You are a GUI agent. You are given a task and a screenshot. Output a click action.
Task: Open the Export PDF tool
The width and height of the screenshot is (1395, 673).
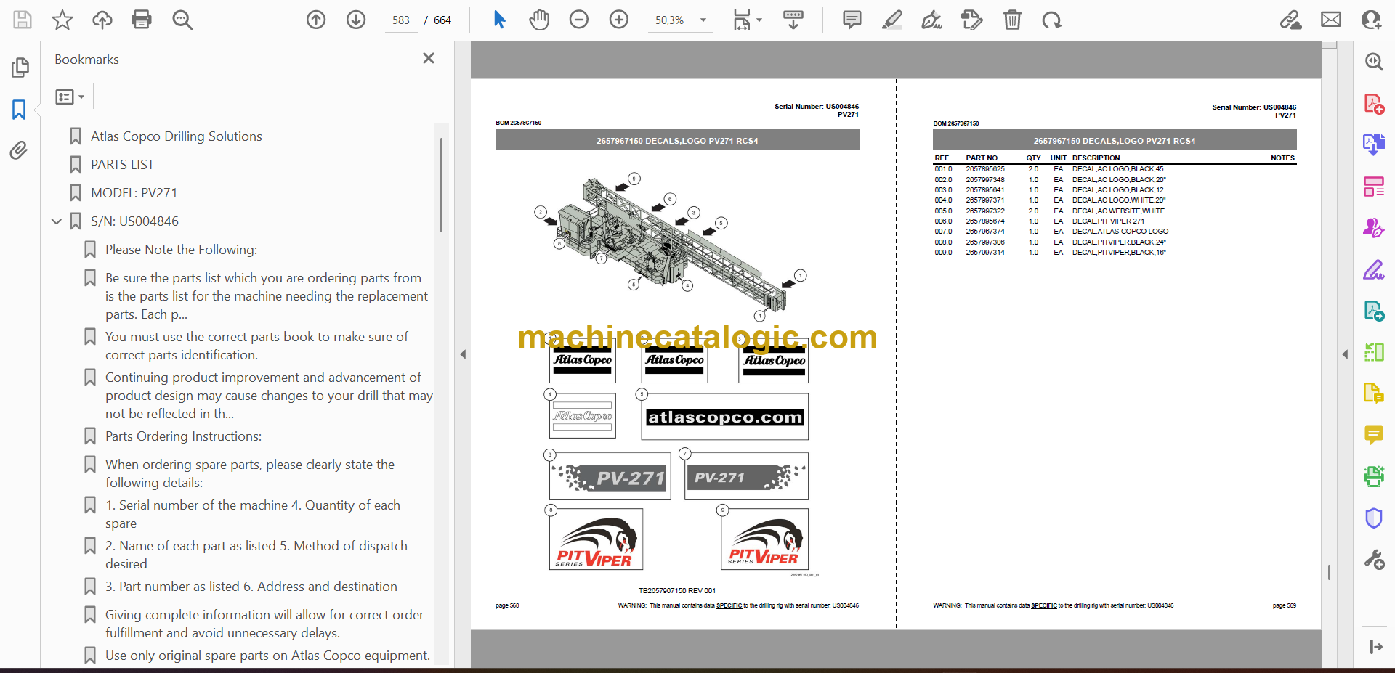click(1374, 144)
